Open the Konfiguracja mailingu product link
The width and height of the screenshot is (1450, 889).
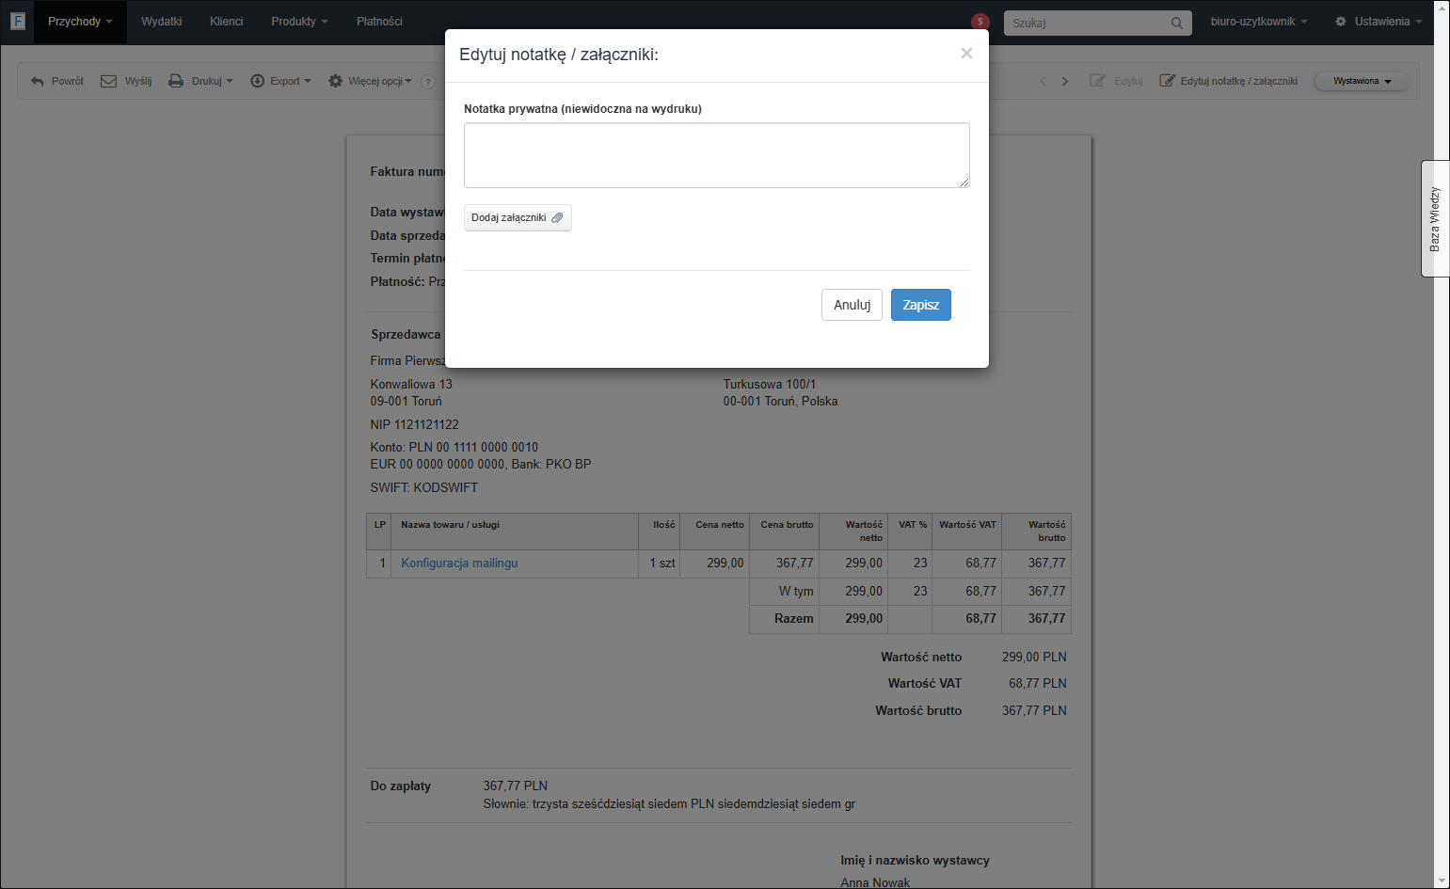[x=459, y=563]
